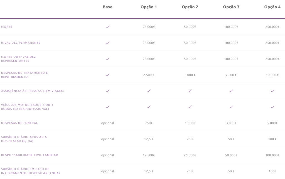Click 1.500€ value for Despesas de Funeral
This screenshot has width=285, height=179.
[x=190, y=123]
